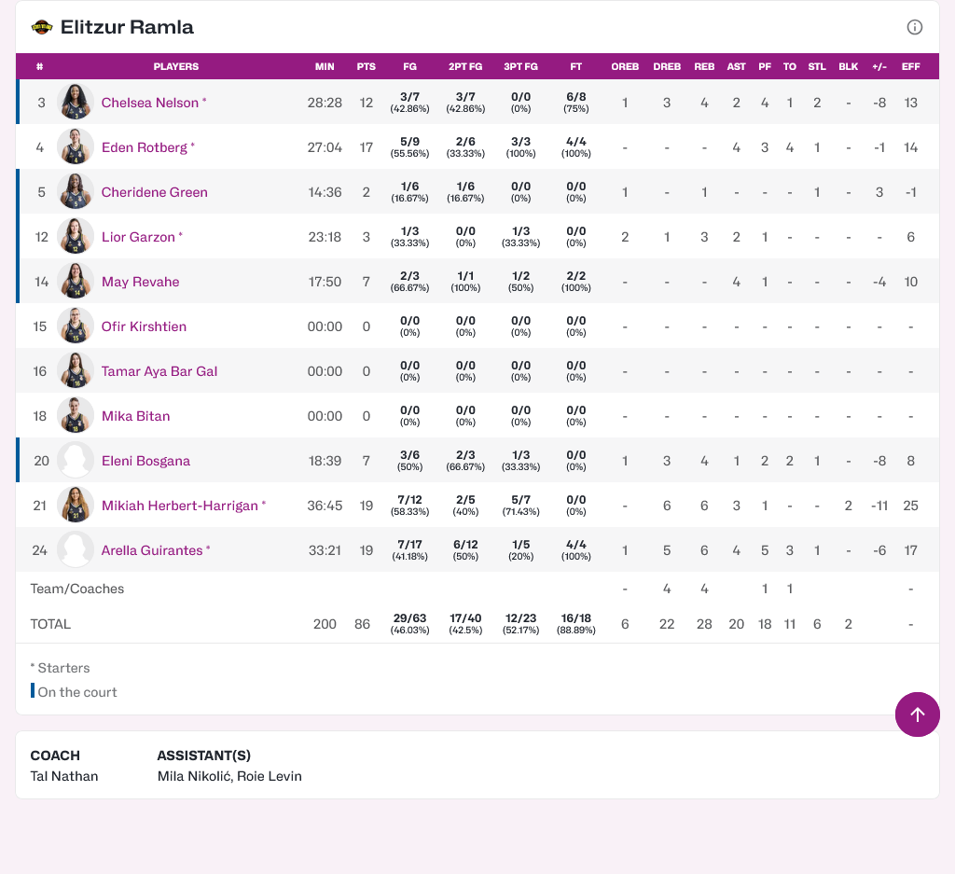Open Chelsea Nelson's player photo
The width and height of the screenshot is (955, 874).
tap(76, 103)
